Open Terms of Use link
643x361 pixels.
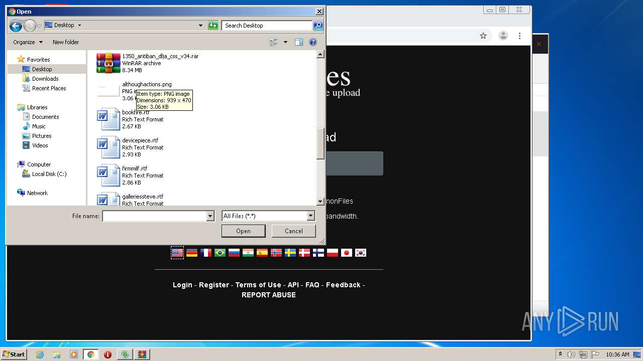[258, 285]
